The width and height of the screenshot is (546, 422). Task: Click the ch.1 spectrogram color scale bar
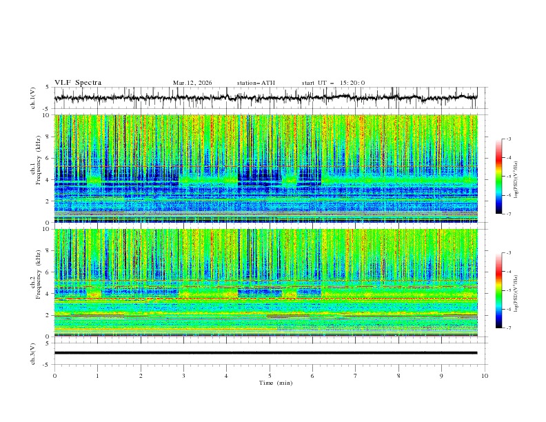point(498,176)
